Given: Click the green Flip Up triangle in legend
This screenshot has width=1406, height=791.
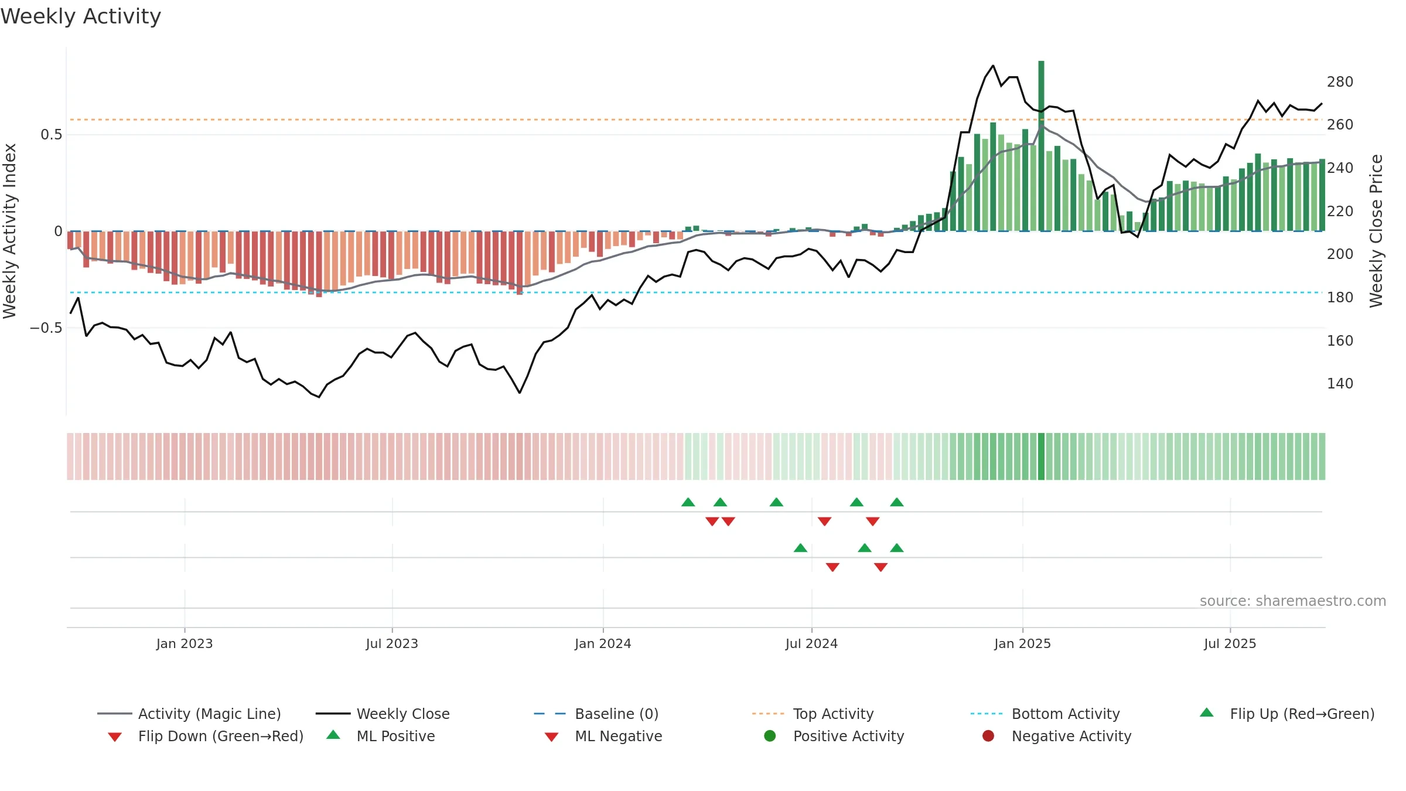Looking at the screenshot, I should [1207, 712].
